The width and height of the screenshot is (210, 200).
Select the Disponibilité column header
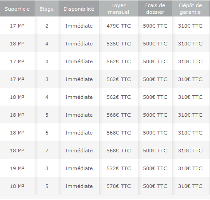(79, 8)
